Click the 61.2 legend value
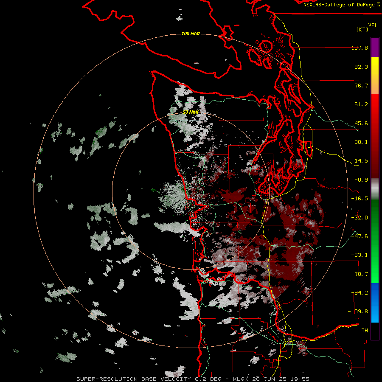Screen dimensions: 382x382 (361, 104)
